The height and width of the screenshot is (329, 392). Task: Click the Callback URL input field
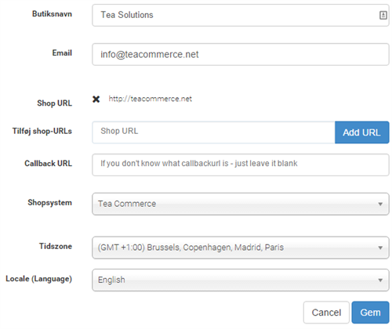tap(241, 164)
